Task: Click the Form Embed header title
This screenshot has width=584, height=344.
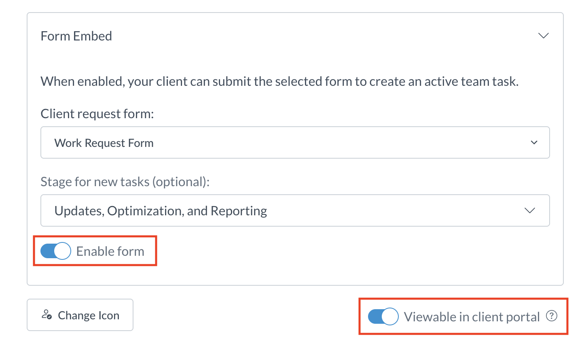Action: tap(76, 36)
